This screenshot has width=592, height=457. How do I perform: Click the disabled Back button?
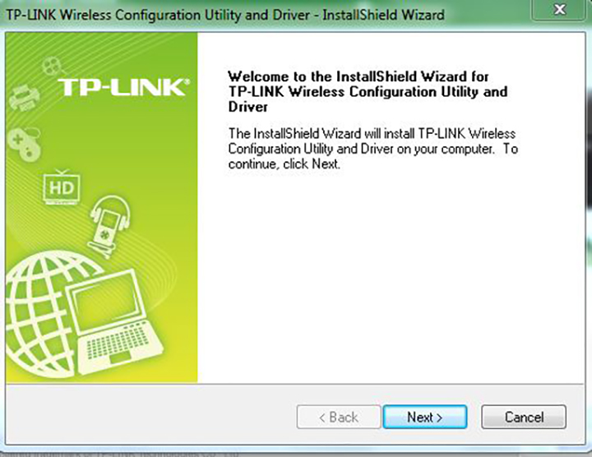tap(339, 417)
